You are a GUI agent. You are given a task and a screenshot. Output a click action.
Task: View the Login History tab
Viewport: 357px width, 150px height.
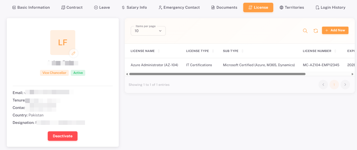coord(330,7)
